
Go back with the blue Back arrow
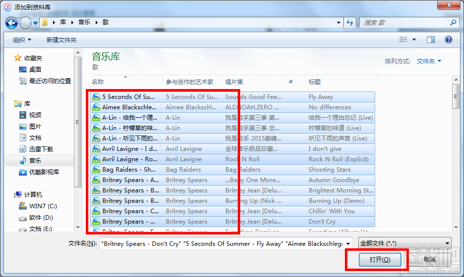[11, 23]
